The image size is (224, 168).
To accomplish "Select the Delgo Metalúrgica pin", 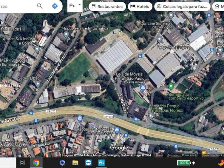I will pyautogui.click(x=159, y=40).
